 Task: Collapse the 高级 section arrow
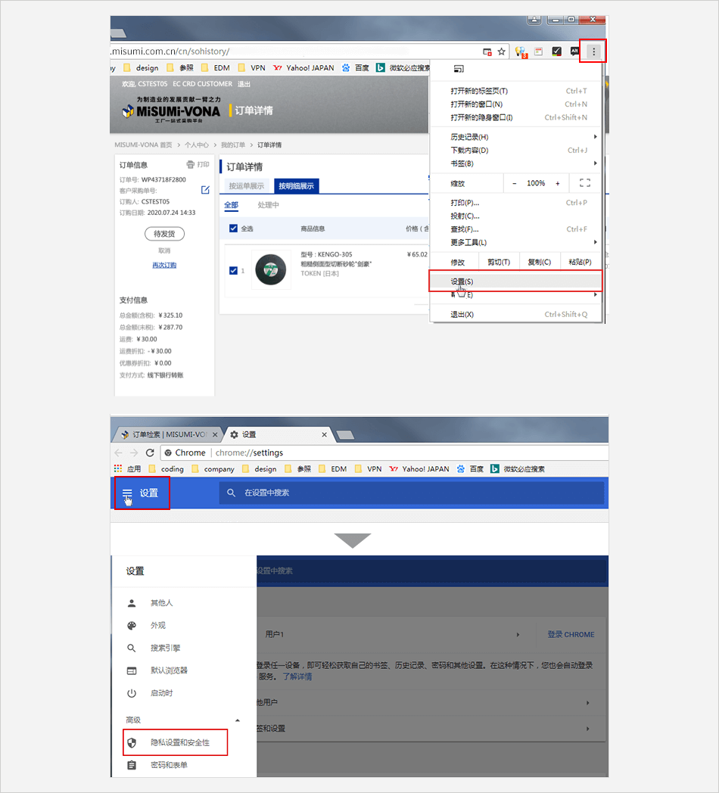coord(238,720)
